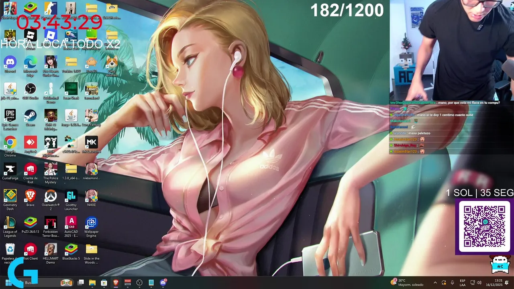The width and height of the screenshot is (514, 289).
Task: Select the Riot Client desktop shortcut
Action: [x=31, y=252]
